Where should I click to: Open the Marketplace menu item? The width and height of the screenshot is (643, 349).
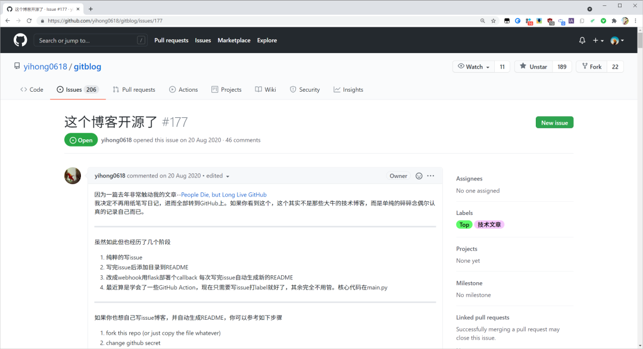234,40
